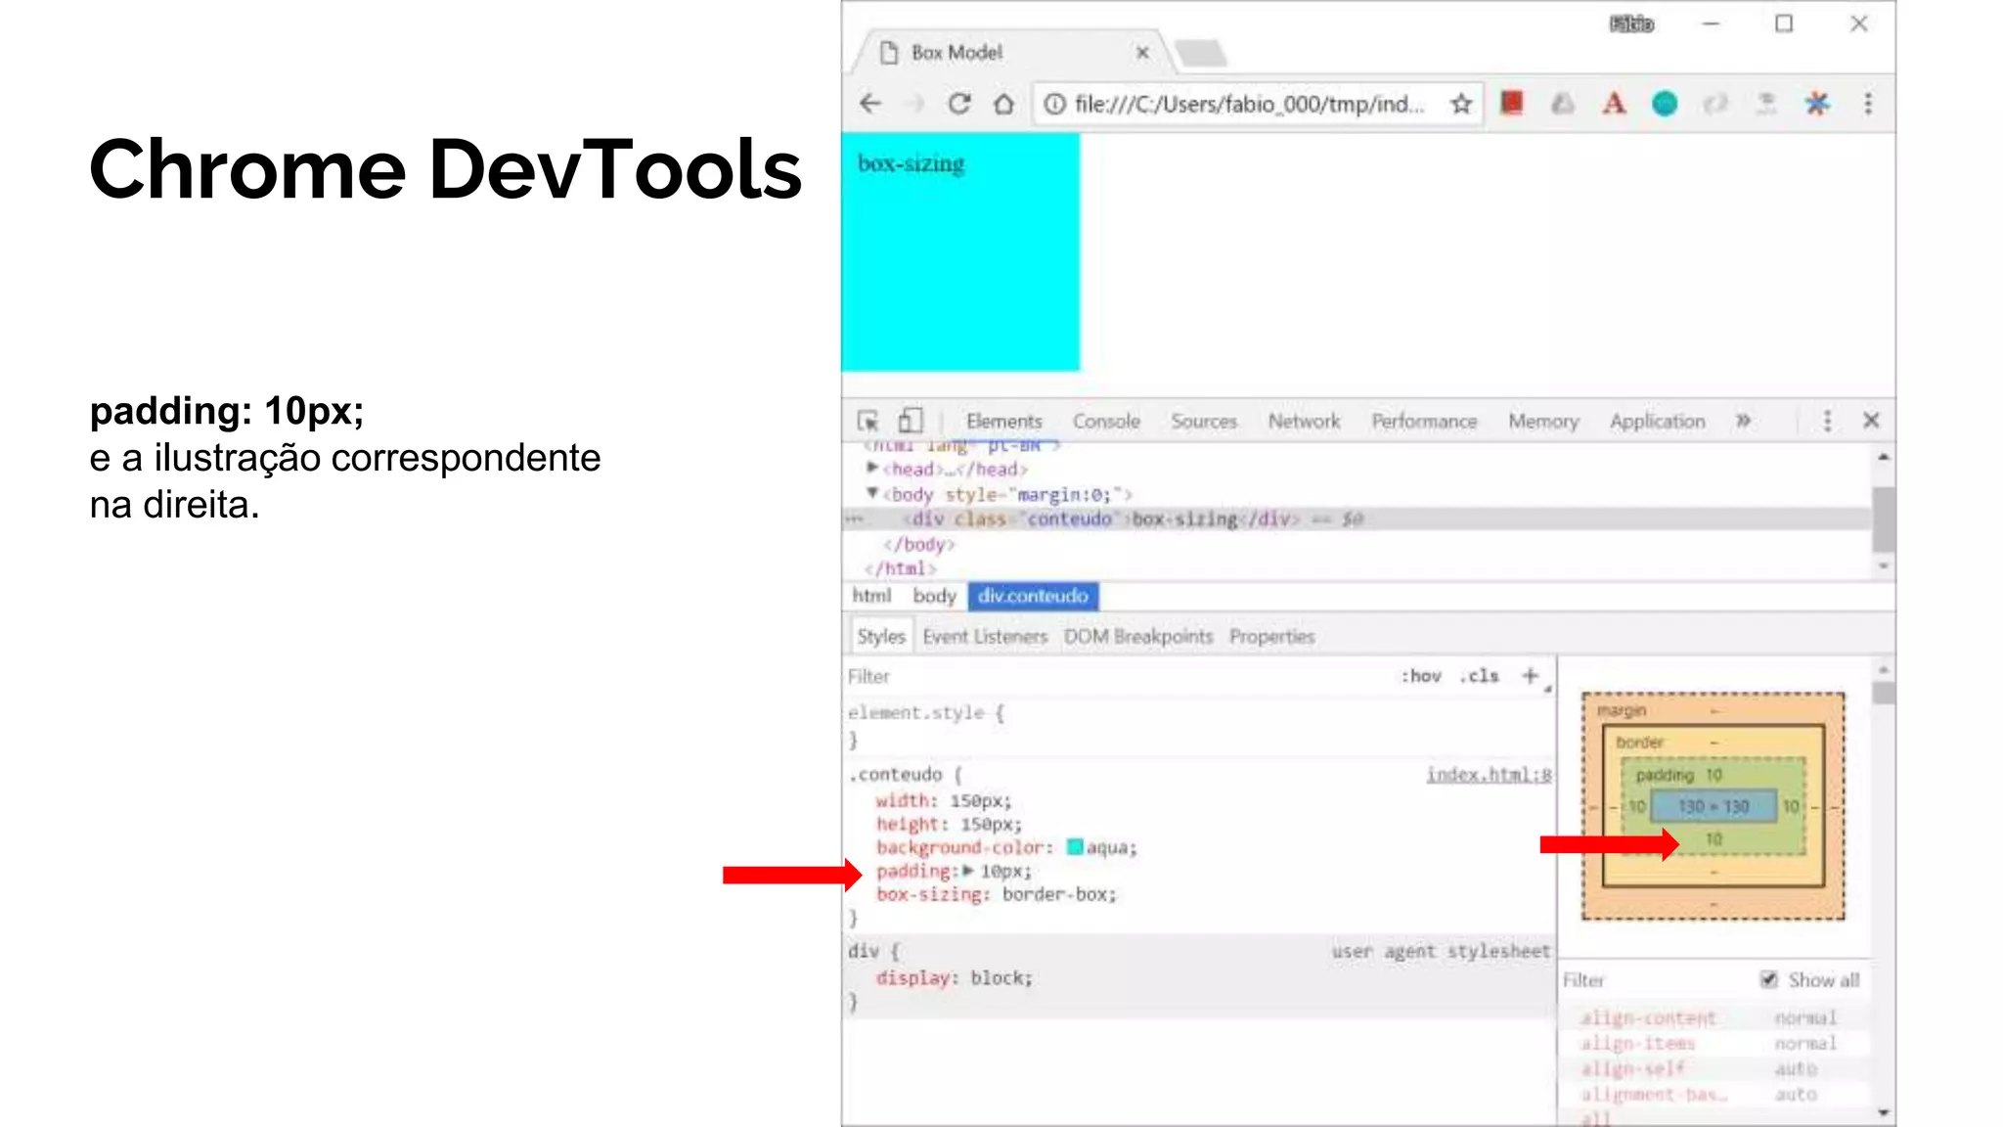Click the styles Filter field

1115,676
